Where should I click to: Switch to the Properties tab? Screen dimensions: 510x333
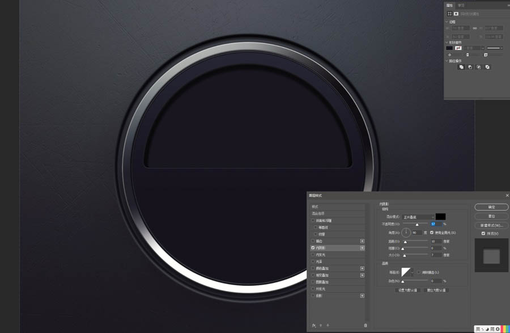pyautogui.click(x=450, y=5)
